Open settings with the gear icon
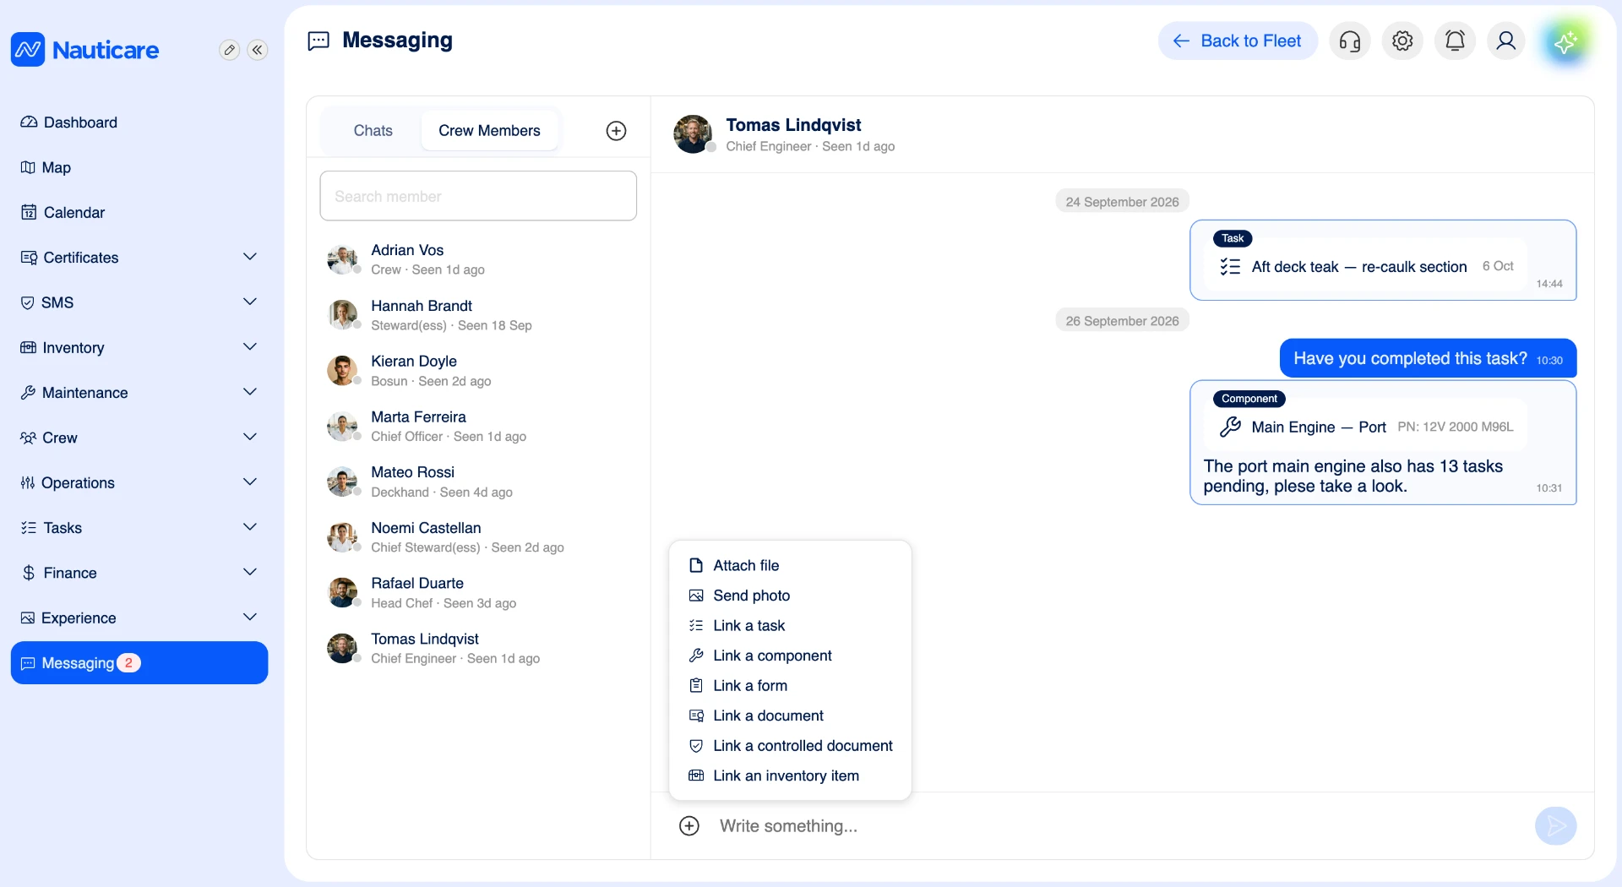The image size is (1622, 887). tap(1402, 41)
